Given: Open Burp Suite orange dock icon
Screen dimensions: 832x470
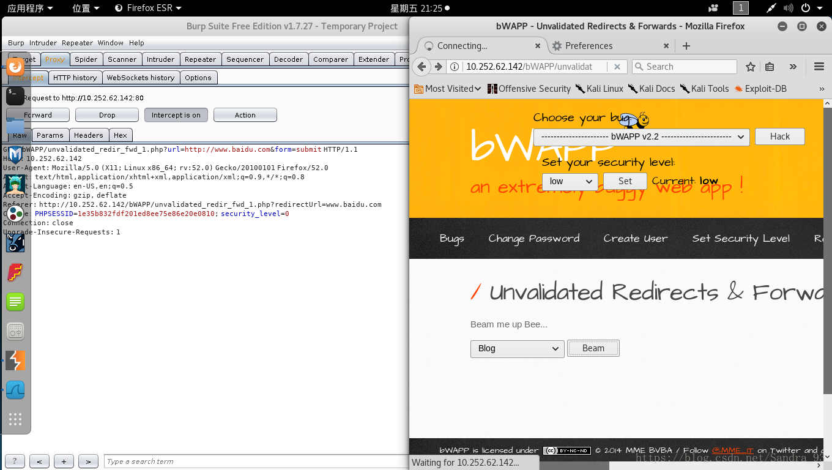Looking at the screenshot, I should coord(15,360).
